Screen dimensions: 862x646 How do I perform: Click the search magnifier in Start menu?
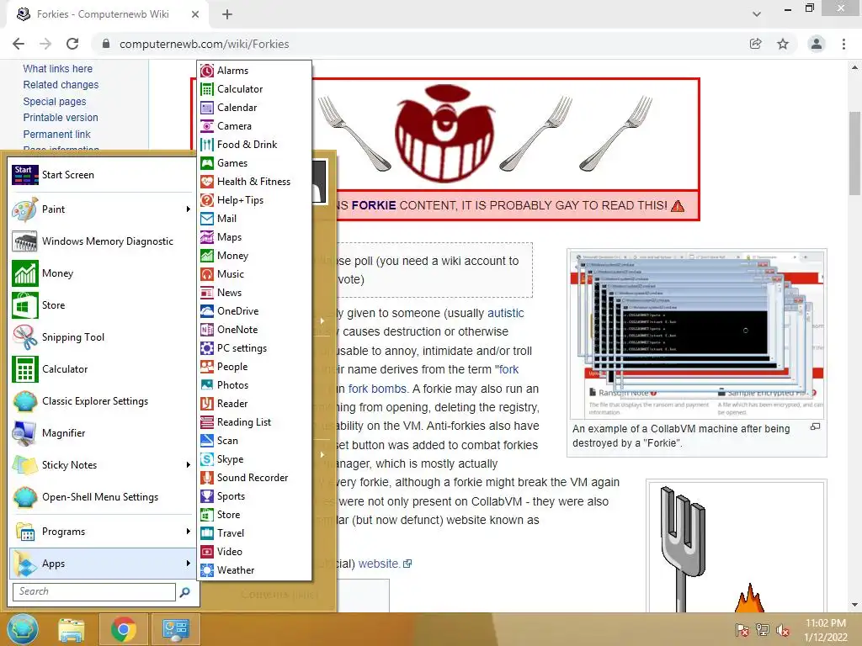(185, 591)
